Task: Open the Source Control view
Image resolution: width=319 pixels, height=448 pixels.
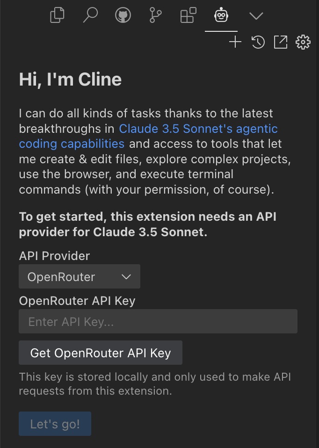Action: click(155, 15)
